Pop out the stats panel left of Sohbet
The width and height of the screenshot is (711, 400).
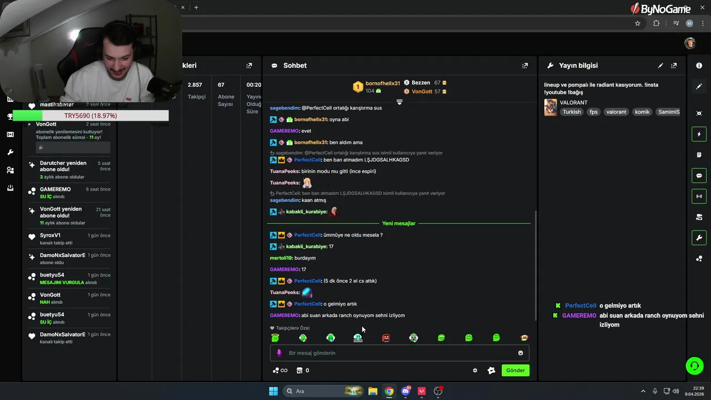point(249,66)
